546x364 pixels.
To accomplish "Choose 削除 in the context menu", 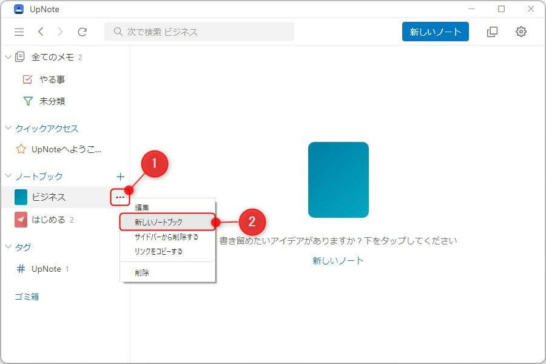I will point(168,273).
